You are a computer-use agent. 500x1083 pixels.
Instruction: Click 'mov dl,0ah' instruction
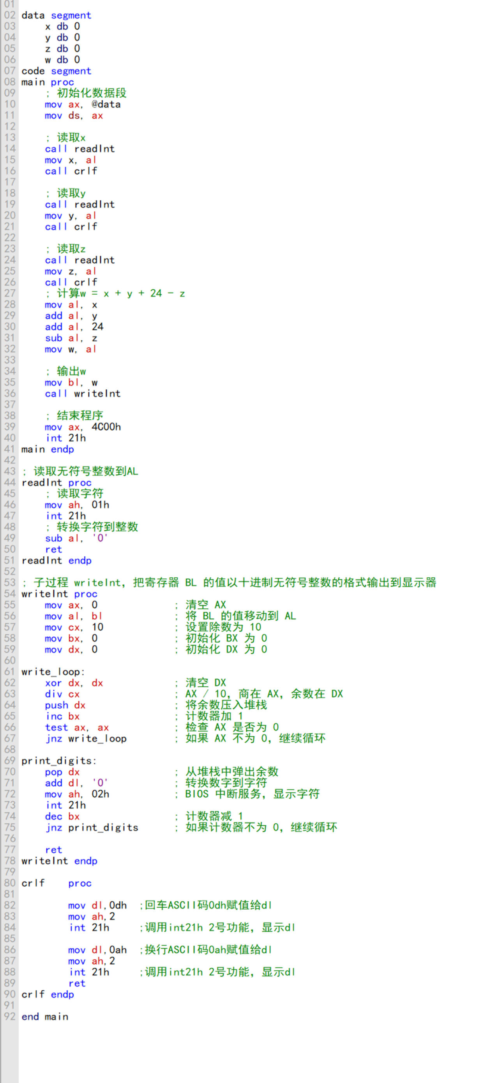coord(97,950)
